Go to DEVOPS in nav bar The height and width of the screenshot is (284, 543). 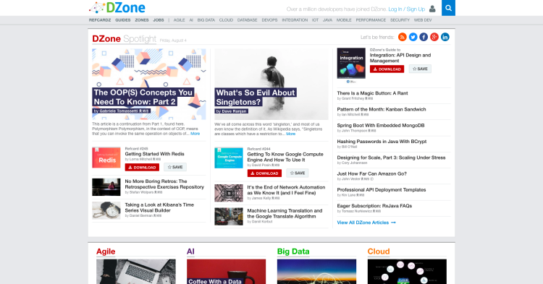tap(269, 20)
